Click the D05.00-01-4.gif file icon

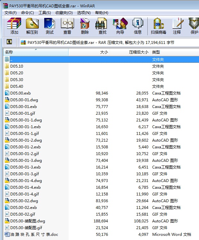point(7,194)
